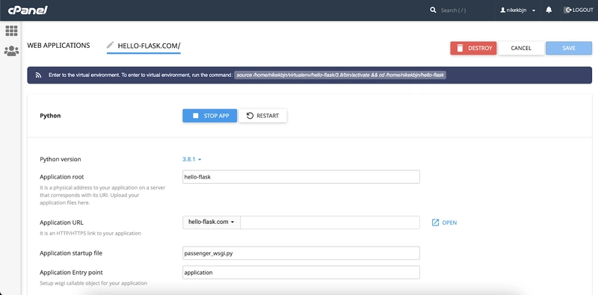This screenshot has height=295, width=598.
Task: Click the Application Entry point field
Action: tap(301, 273)
